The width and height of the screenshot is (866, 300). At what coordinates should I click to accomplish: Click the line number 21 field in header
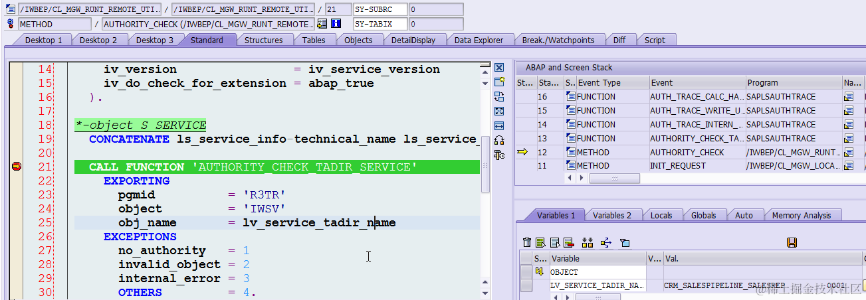(338, 9)
